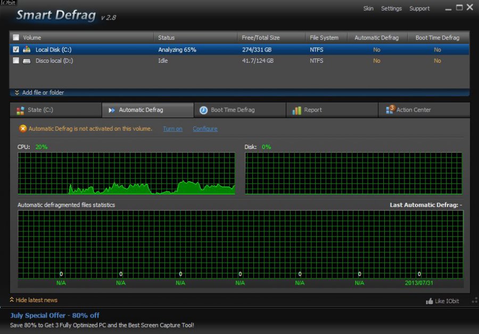Open the Support menu
The image size is (479, 334).
[419, 9]
